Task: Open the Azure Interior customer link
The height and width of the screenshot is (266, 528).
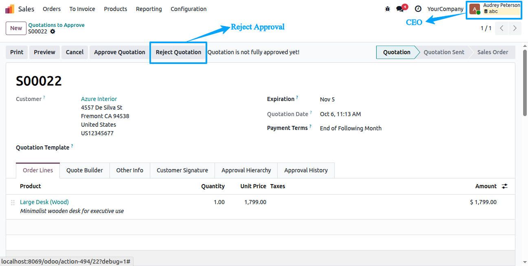Action: pyautogui.click(x=99, y=99)
